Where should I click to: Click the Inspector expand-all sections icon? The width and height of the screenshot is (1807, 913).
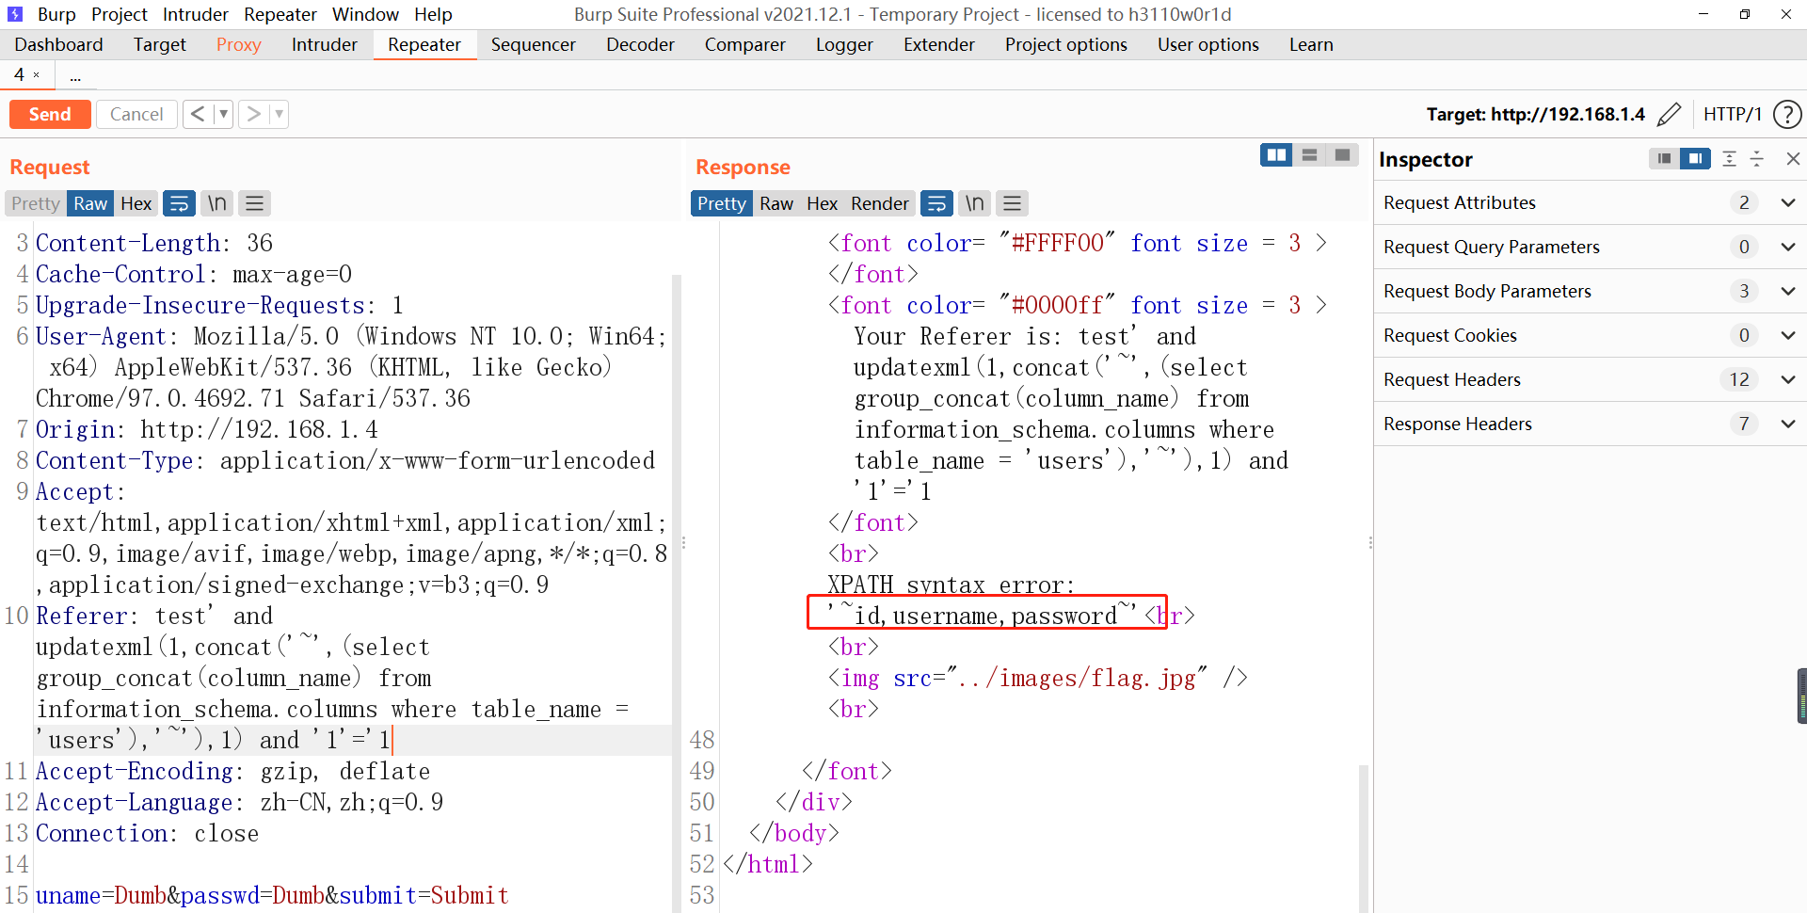[x=1730, y=158]
